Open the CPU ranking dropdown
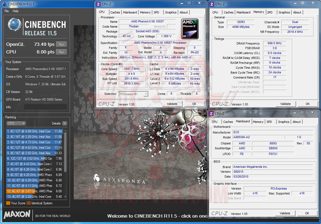Screen dimensions: 321x224 coord(16,123)
